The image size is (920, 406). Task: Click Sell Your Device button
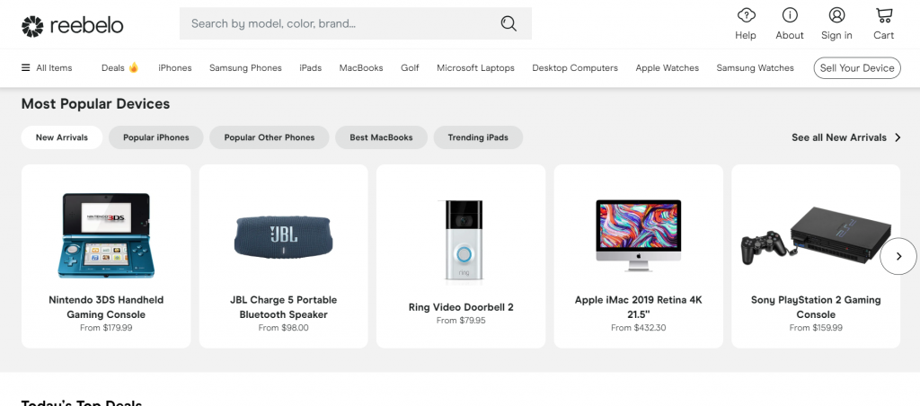pyautogui.click(x=857, y=68)
